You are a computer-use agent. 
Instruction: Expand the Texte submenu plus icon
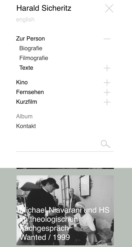coord(107,68)
